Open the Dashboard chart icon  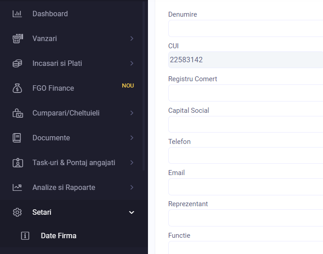[17, 14]
